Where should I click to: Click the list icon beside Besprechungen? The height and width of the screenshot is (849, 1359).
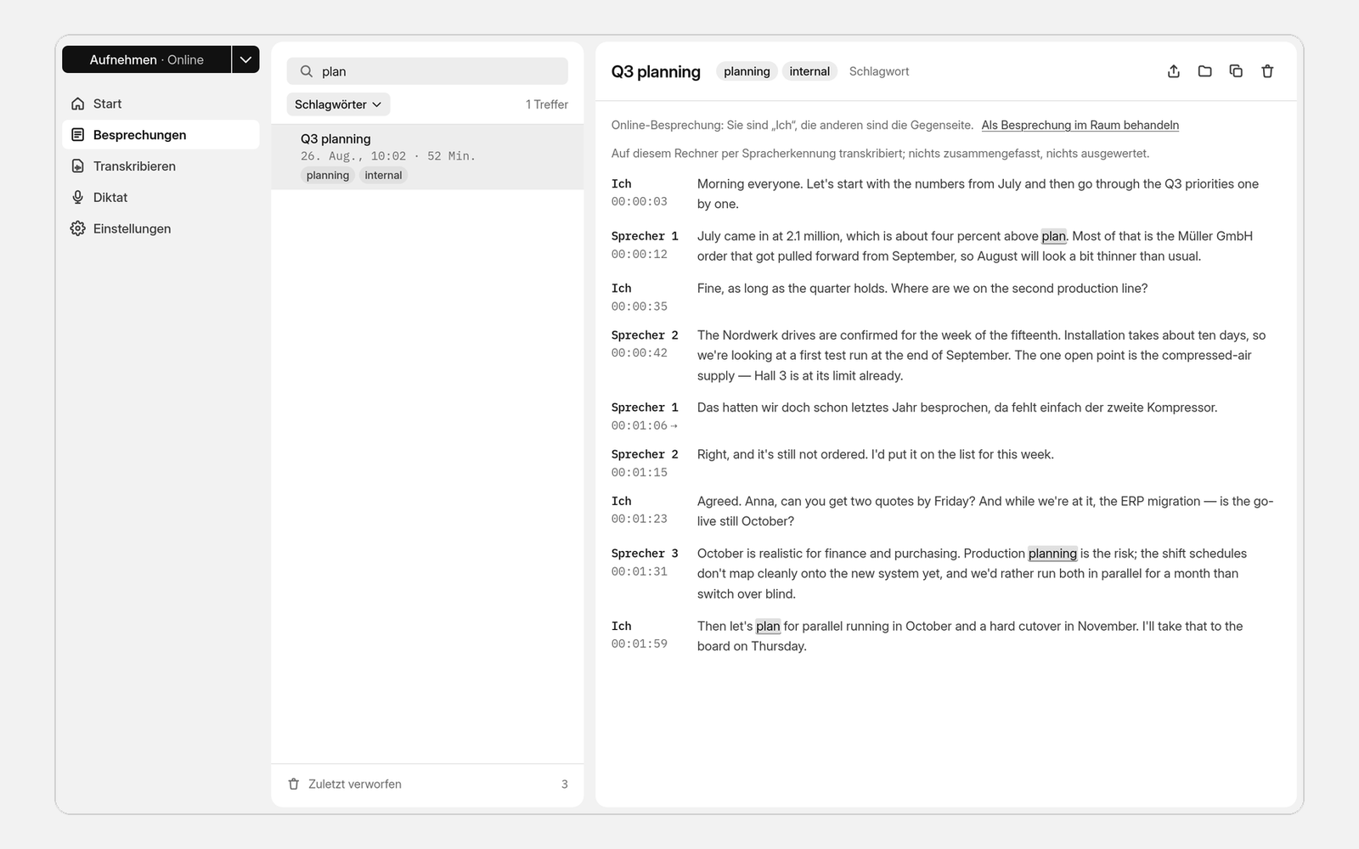(x=78, y=135)
